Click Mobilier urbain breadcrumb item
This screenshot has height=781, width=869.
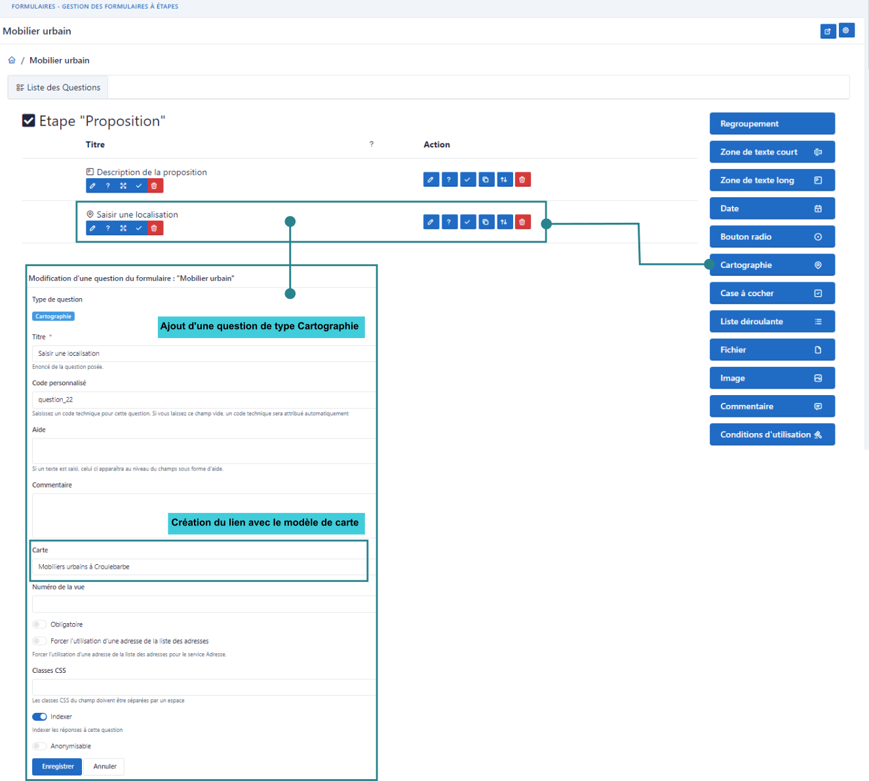click(59, 60)
